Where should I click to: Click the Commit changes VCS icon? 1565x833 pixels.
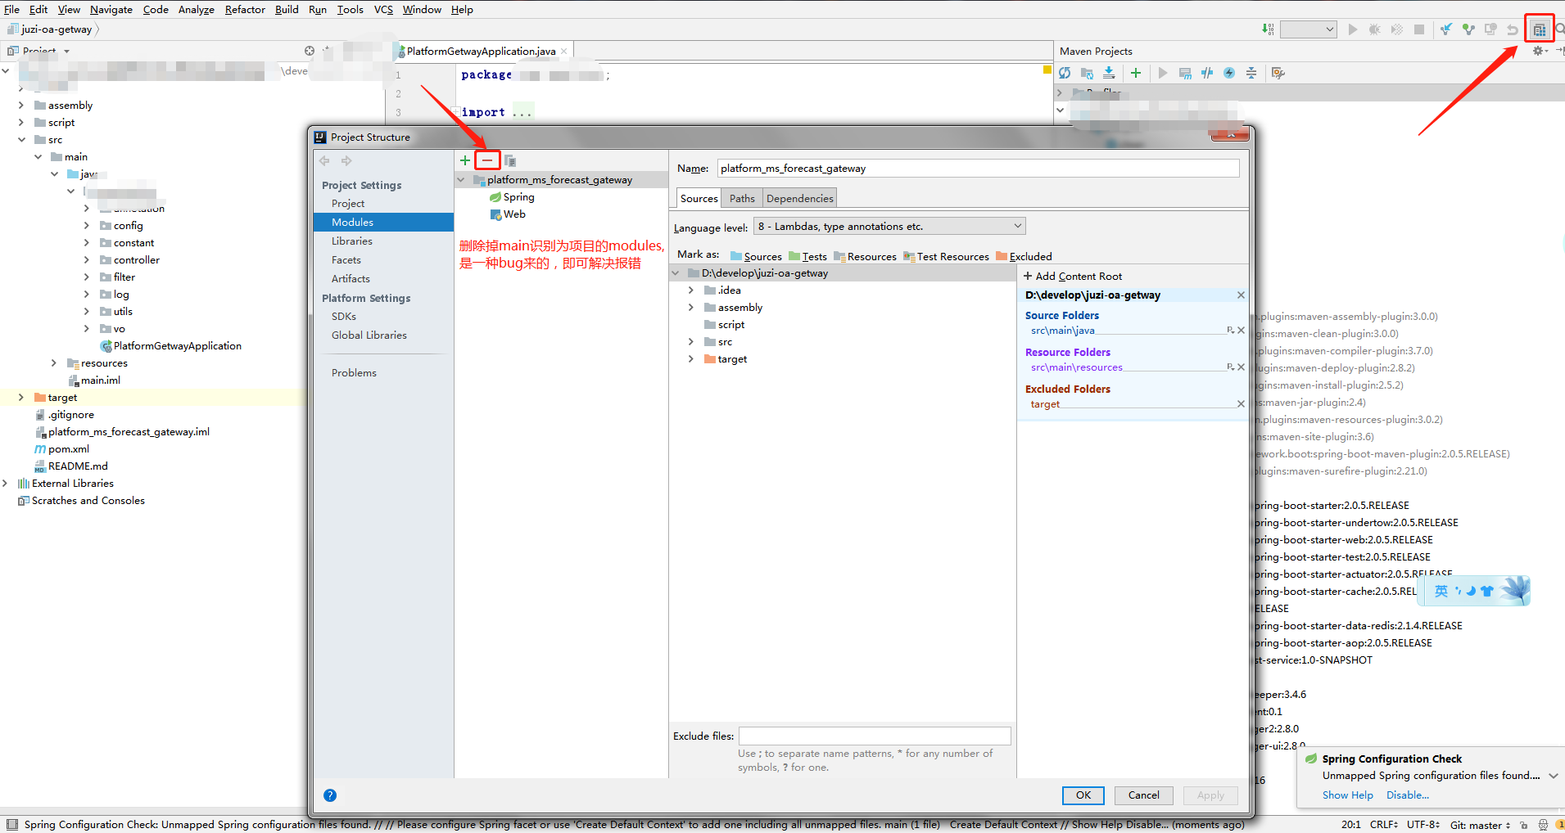pyautogui.click(x=1468, y=29)
